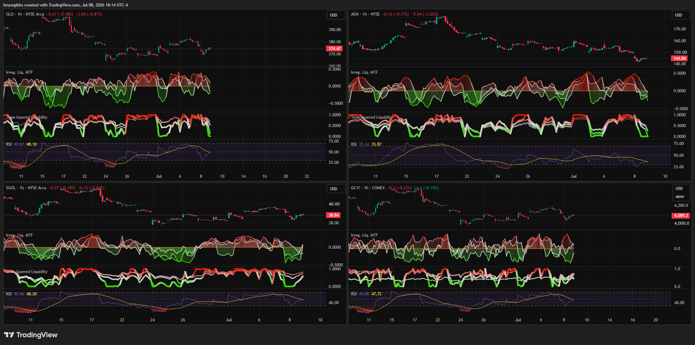Select the AEM · 1h · NYSE symbol title

365,14
